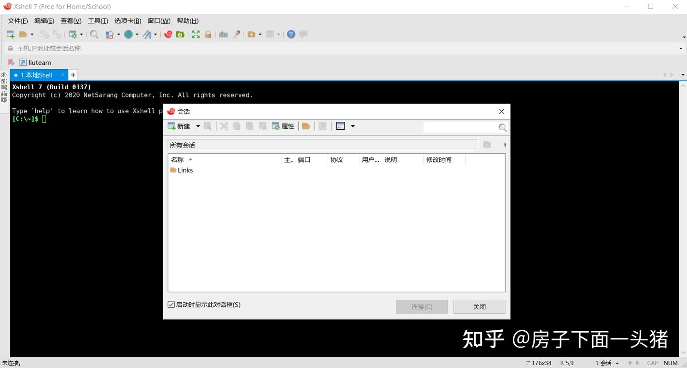
Task: Toggle NUM indicator in the status bar
Action: (x=671, y=363)
